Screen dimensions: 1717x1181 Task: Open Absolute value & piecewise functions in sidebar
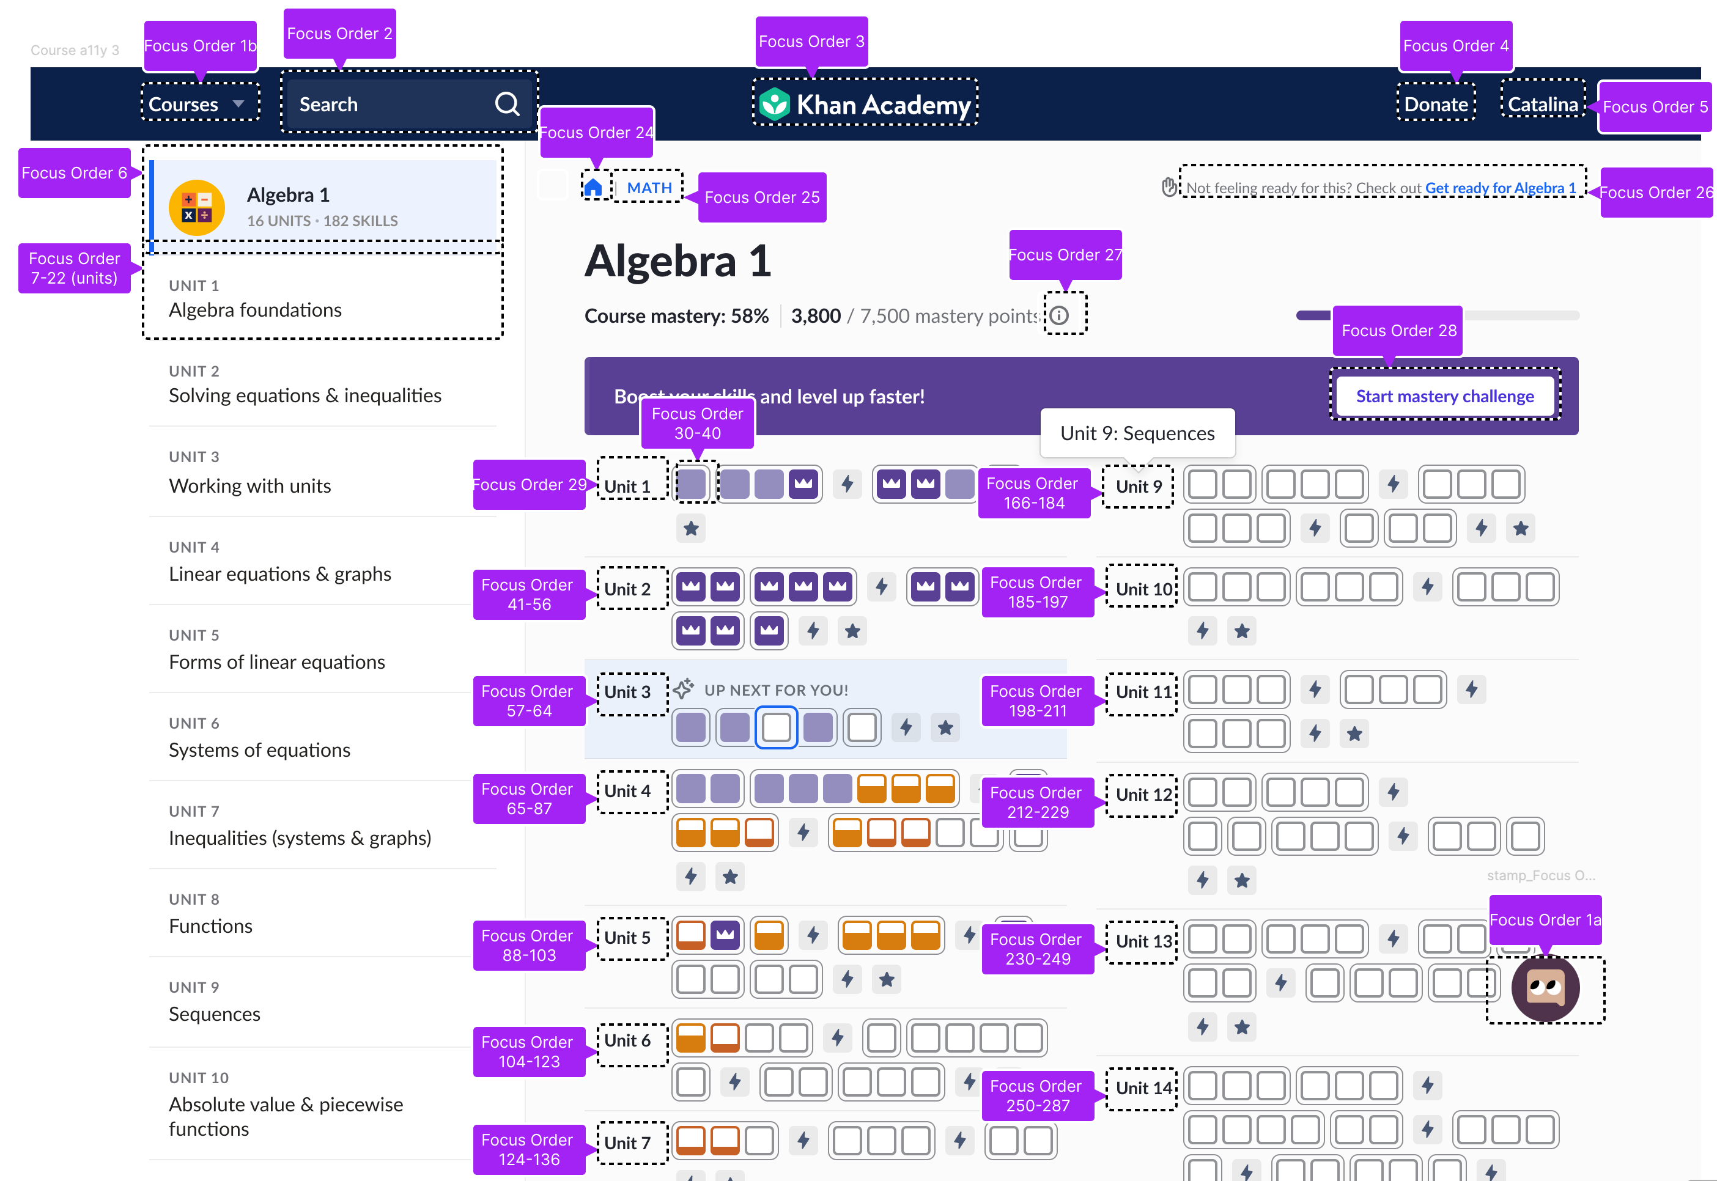[323, 1103]
